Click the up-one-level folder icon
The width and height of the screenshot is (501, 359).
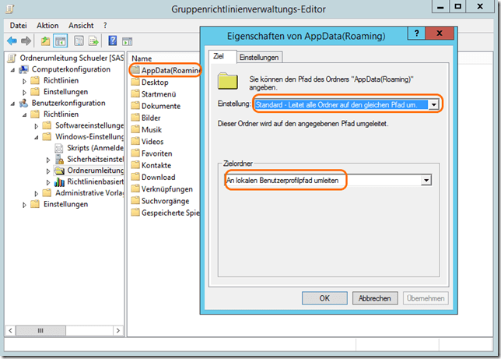pos(45,40)
